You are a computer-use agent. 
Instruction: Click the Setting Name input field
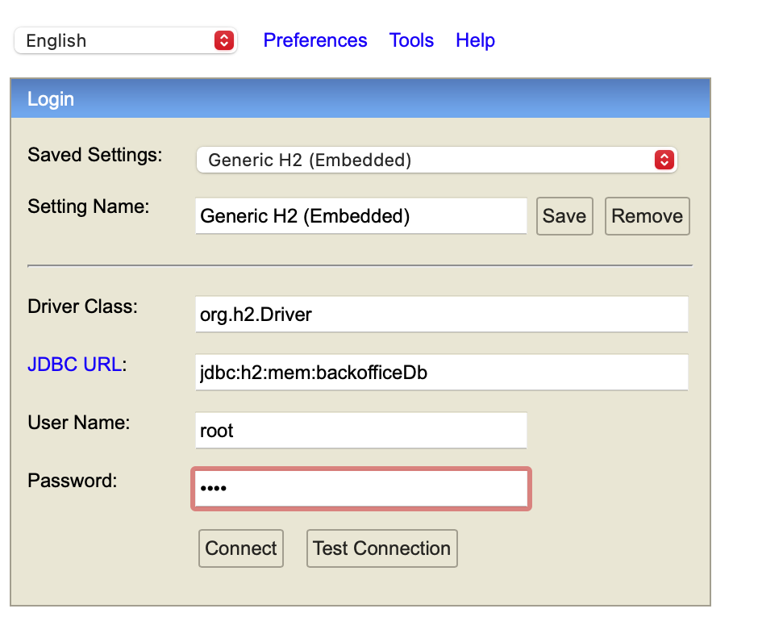pos(361,215)
